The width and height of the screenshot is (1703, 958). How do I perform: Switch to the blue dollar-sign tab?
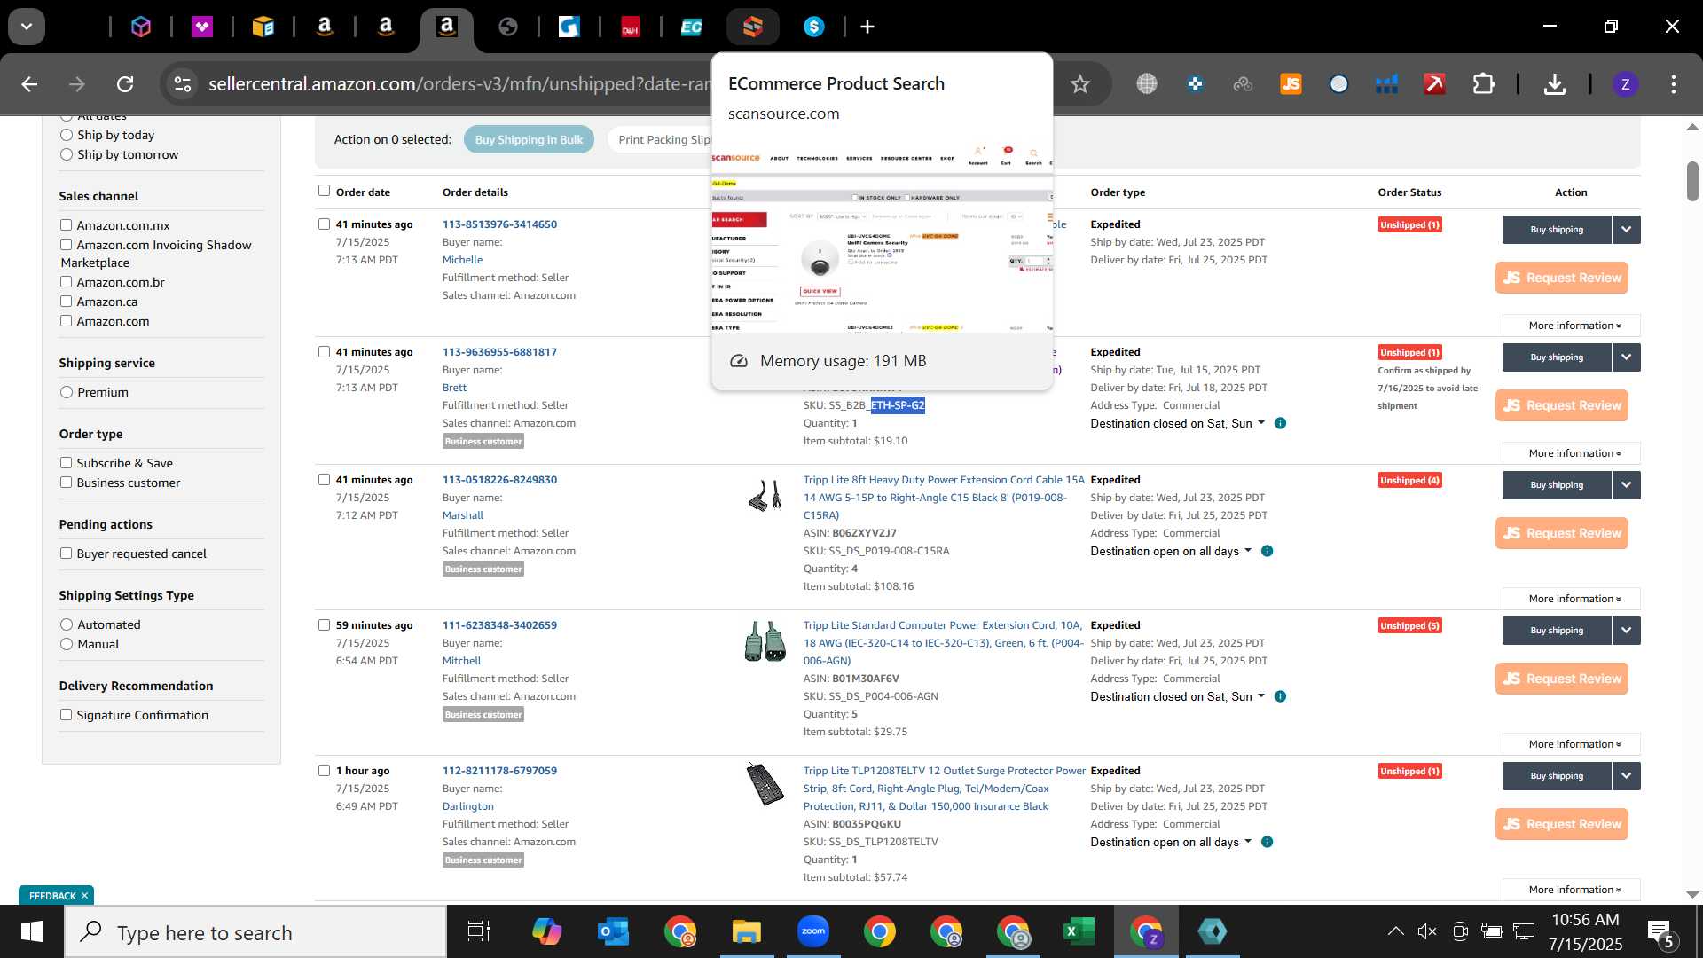813,27
